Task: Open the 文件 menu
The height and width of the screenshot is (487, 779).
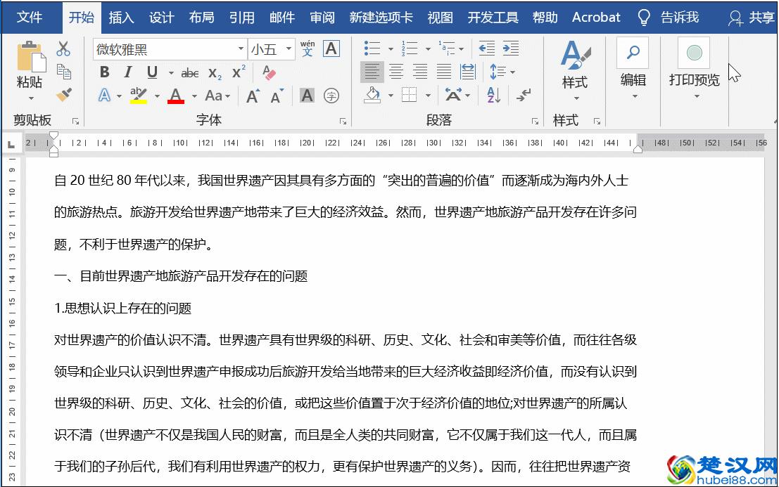Action: (30, 18)
